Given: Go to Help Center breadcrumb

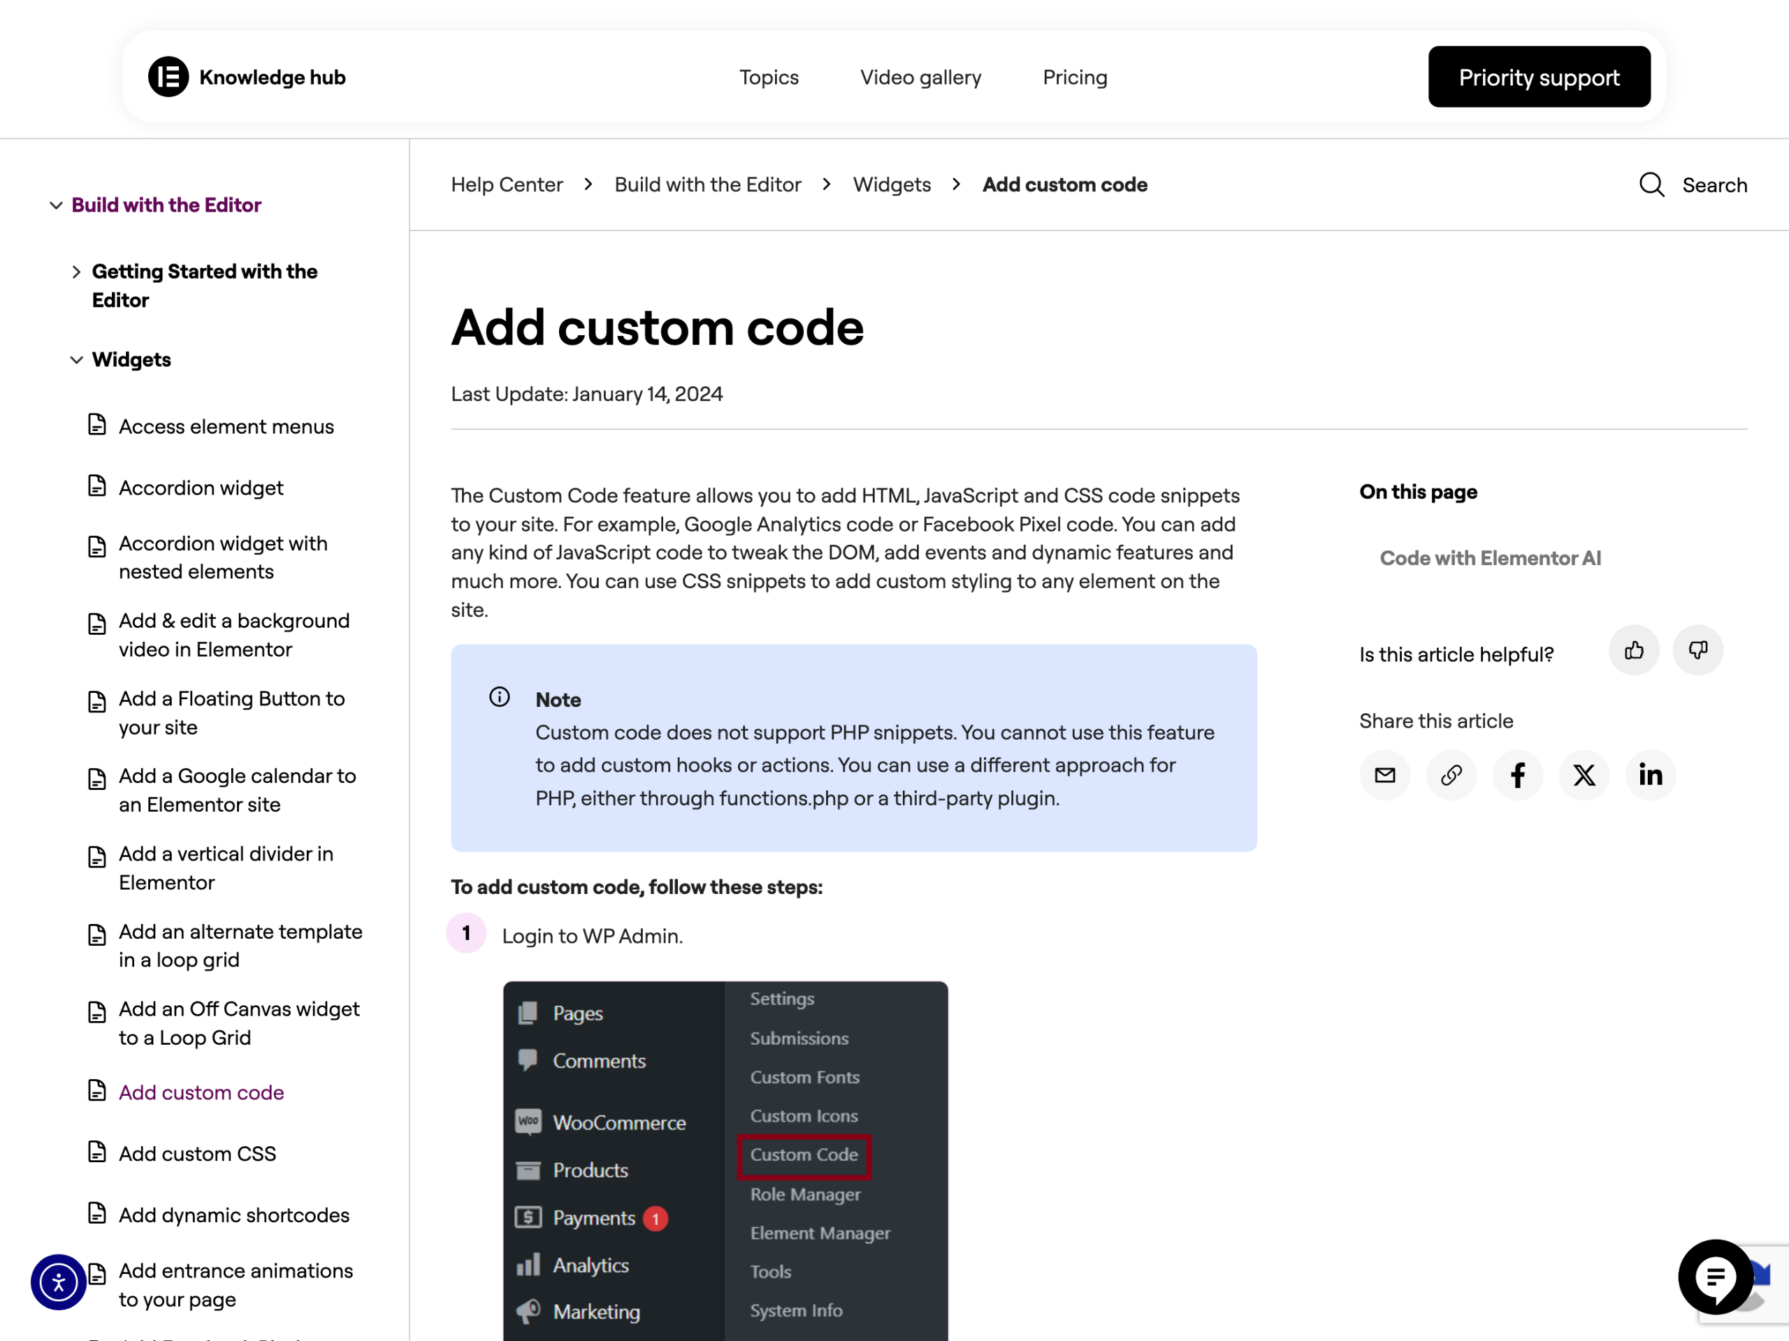Looking at the screenshot, I should click(507, 185).
